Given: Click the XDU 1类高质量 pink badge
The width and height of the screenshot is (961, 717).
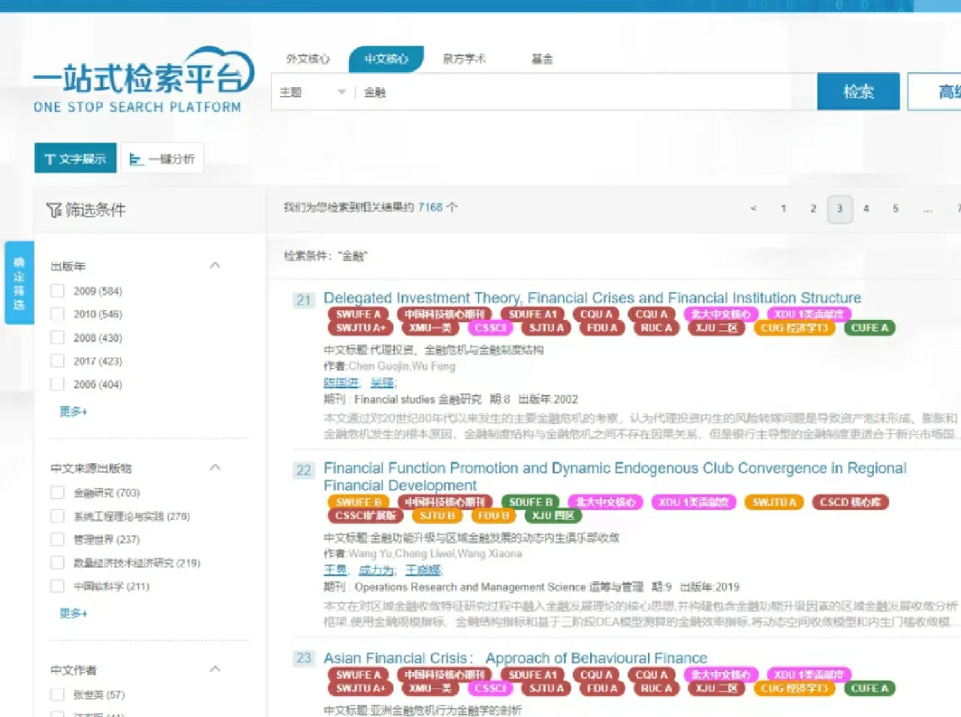Looking at the screenshot, I should (808, 314).
